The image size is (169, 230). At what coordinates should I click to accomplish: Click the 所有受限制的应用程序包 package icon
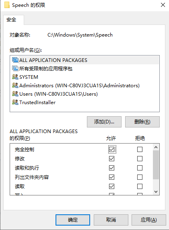pyautogui.click(x=15, y=68)
